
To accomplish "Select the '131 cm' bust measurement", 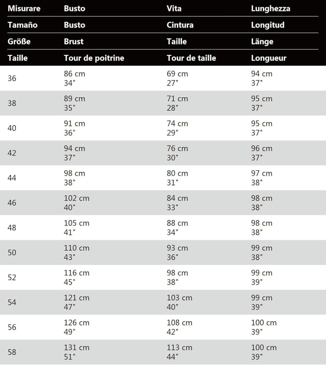I will point(77,348).
